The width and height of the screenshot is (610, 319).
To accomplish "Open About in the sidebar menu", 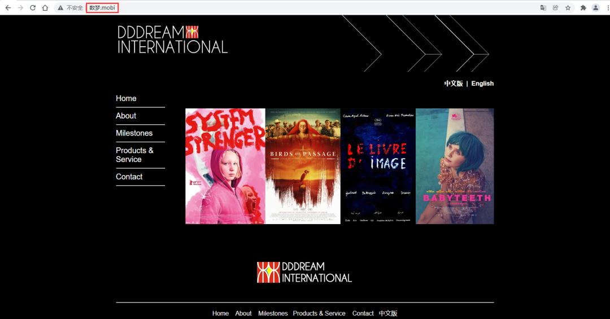I will pos(126,116).
